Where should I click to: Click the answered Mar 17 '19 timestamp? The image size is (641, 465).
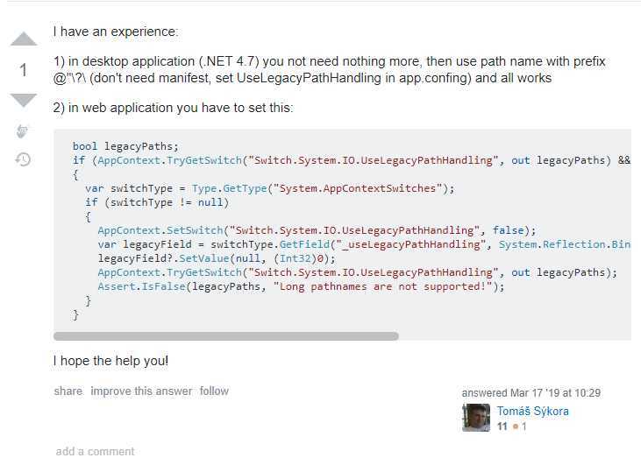(531, 393)
